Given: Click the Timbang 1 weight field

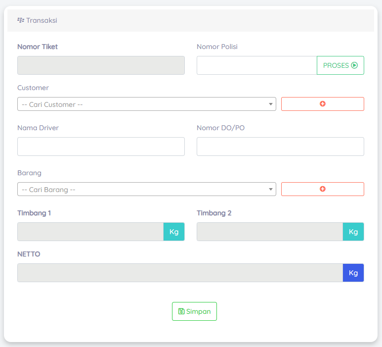Looking at the screenshot, I should pos(90,232).
